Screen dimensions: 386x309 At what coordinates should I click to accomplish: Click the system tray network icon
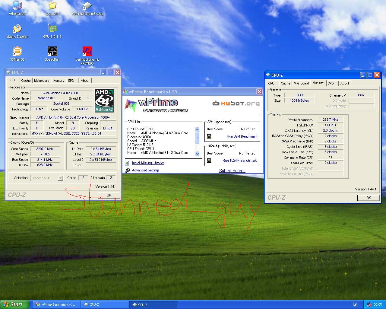[369, 305]
